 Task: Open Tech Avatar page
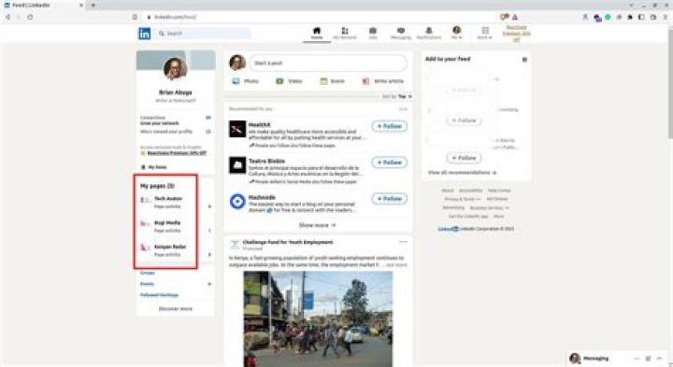pos(168,199)
